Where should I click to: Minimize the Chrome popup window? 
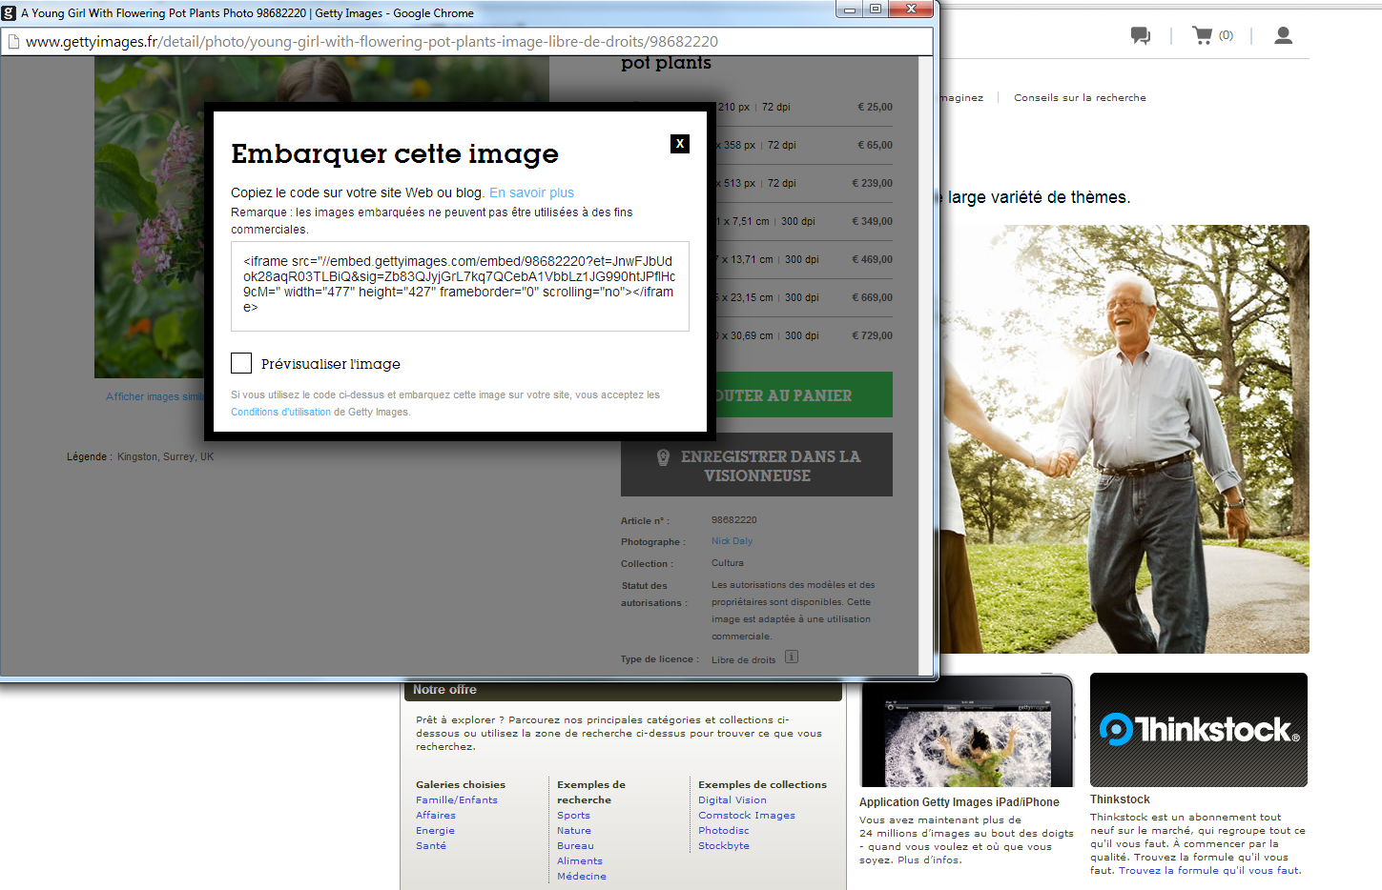tap(849, 10)
